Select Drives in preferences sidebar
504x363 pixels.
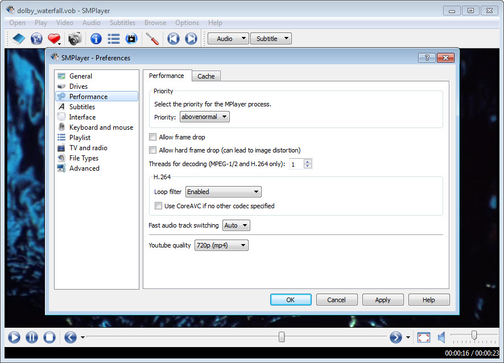click(97, 86)
